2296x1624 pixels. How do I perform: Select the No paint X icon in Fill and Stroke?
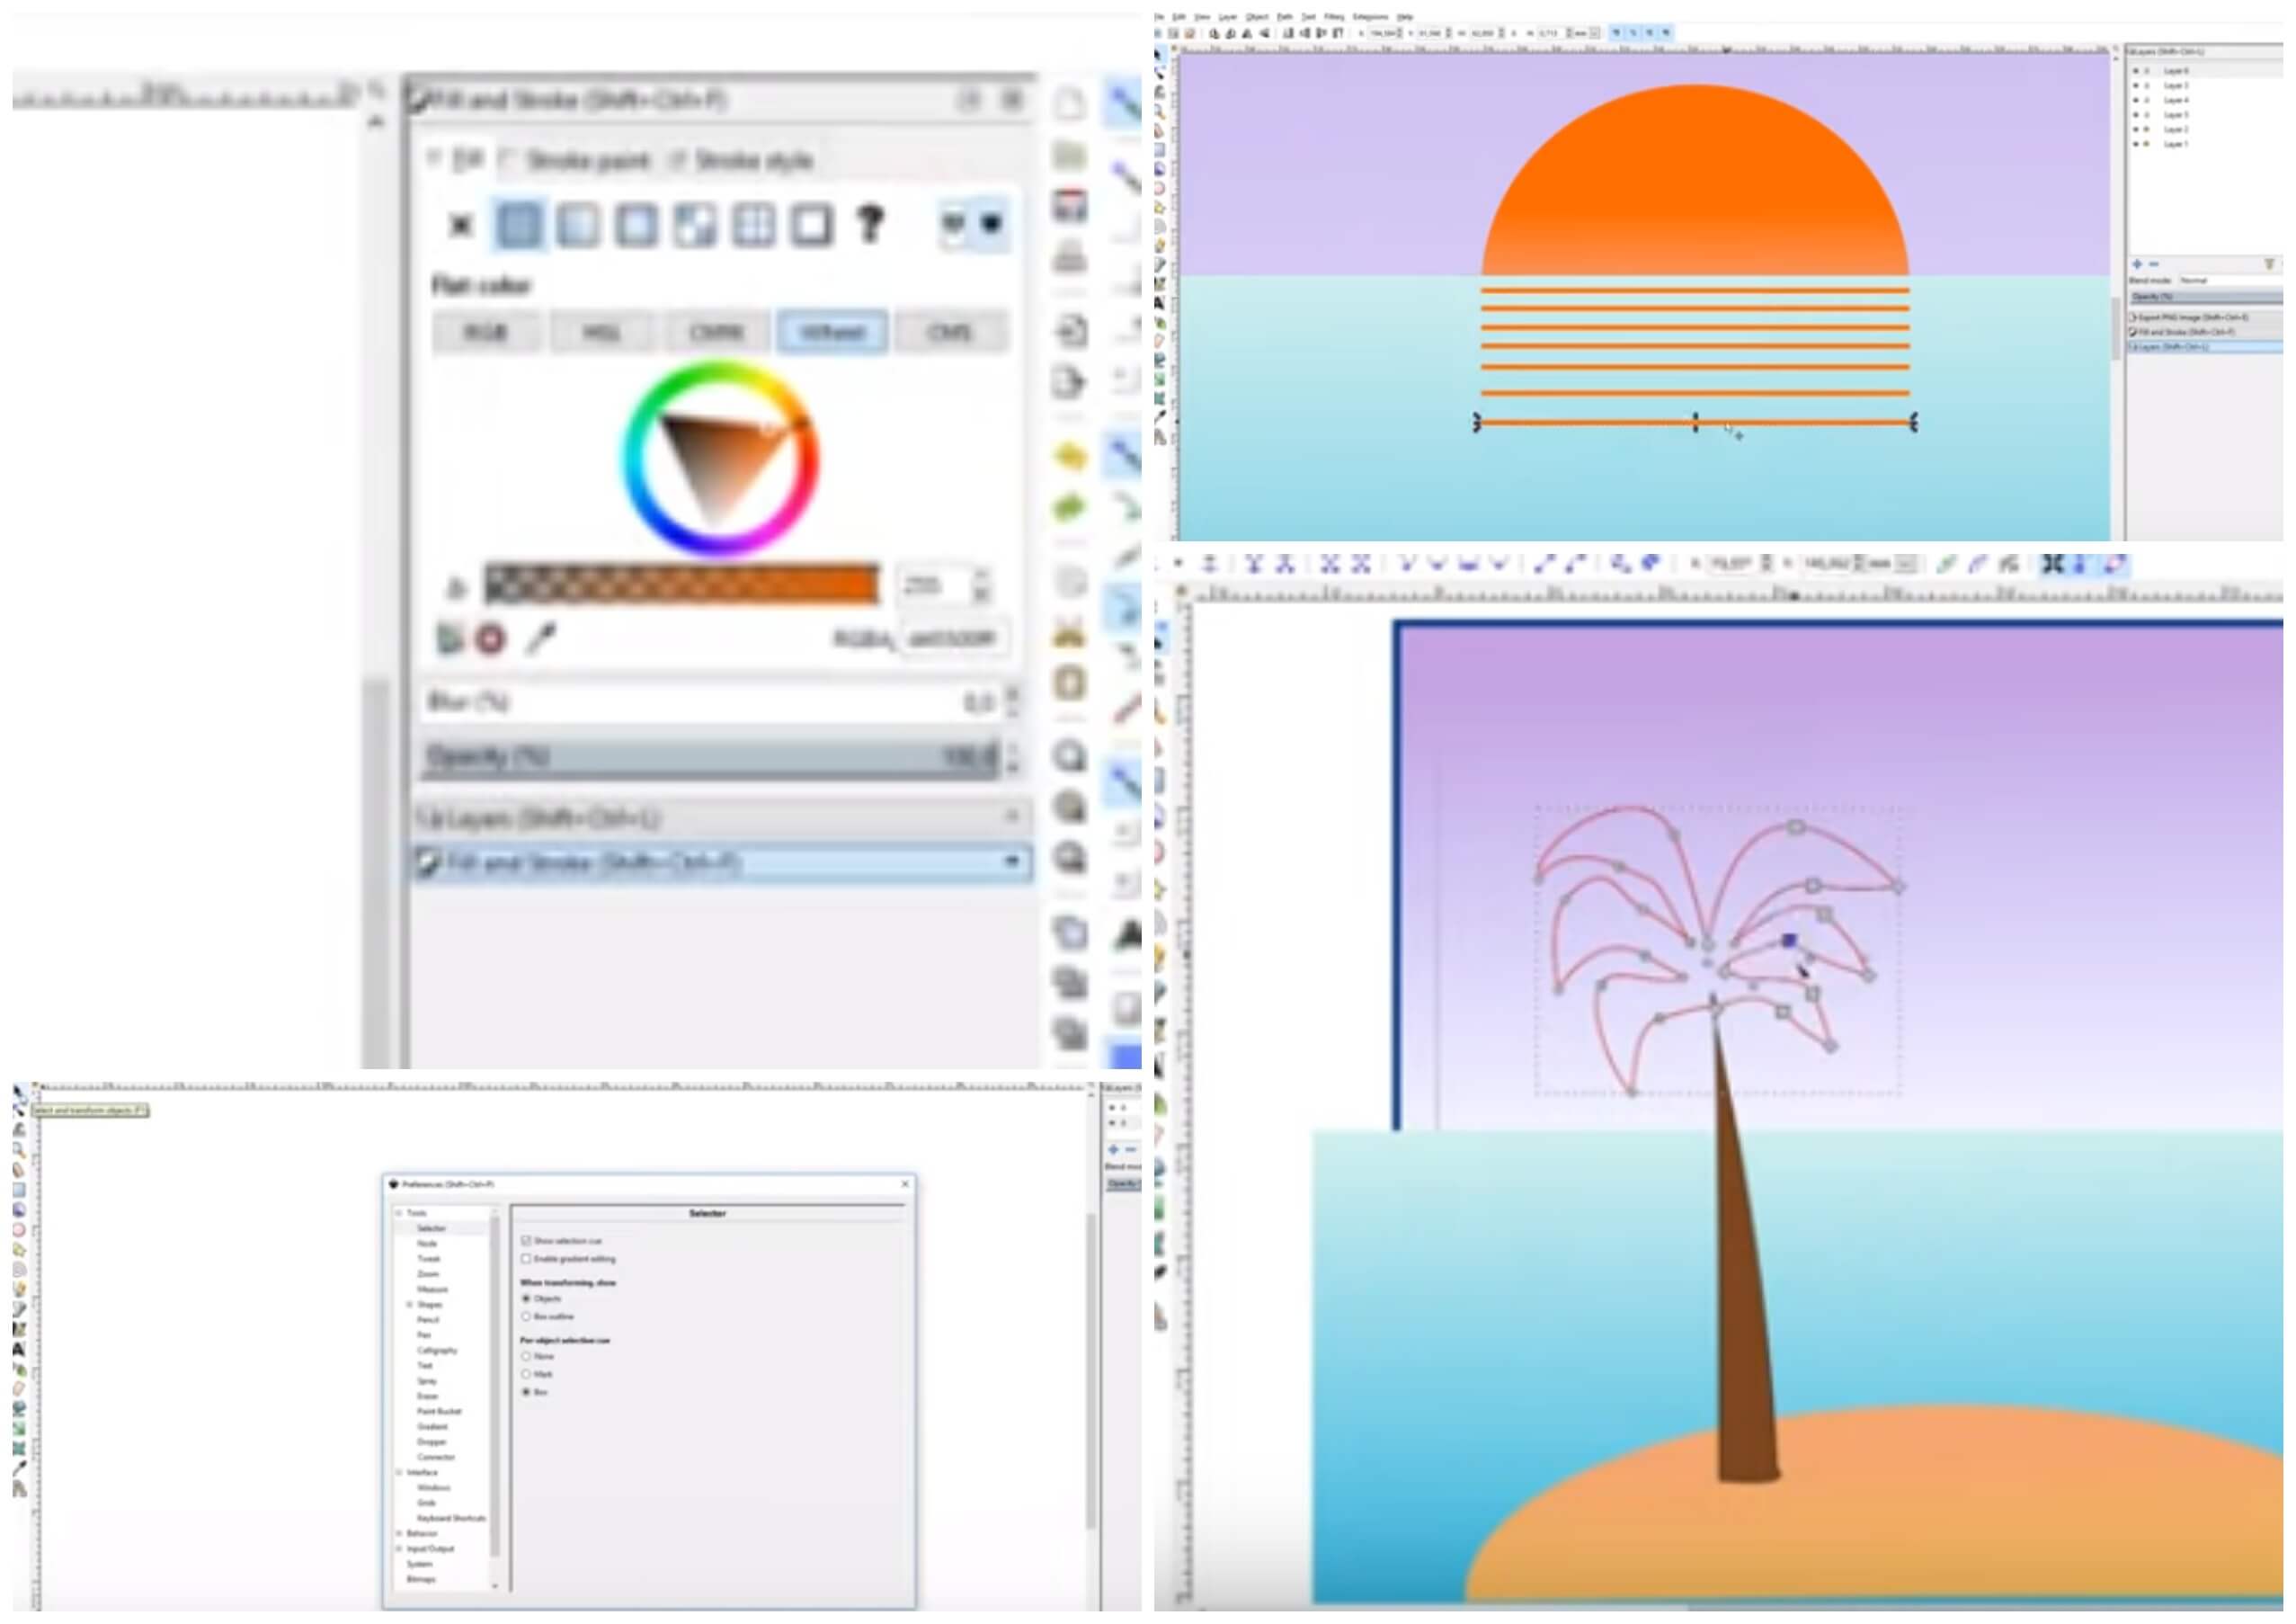point(461,225)
